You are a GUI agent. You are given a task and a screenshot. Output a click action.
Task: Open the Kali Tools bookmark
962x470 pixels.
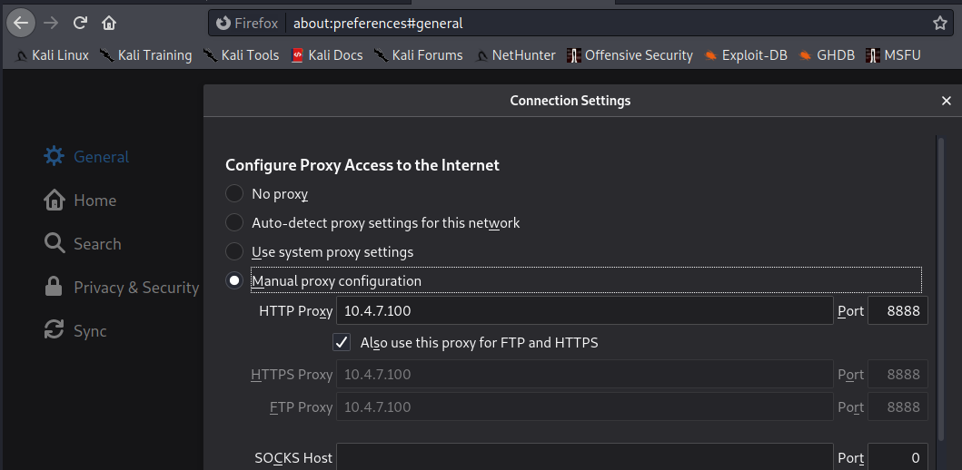click(241, 55)
